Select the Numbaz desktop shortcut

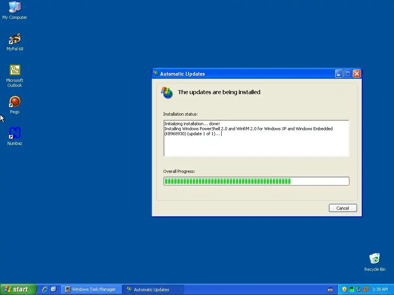[15, 136]
